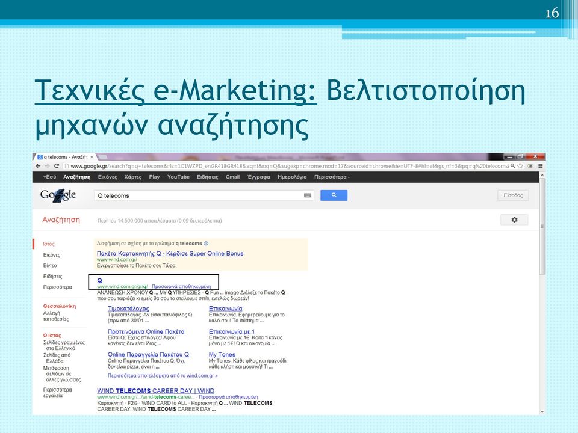Open search settings gear button

pos(514,220)
